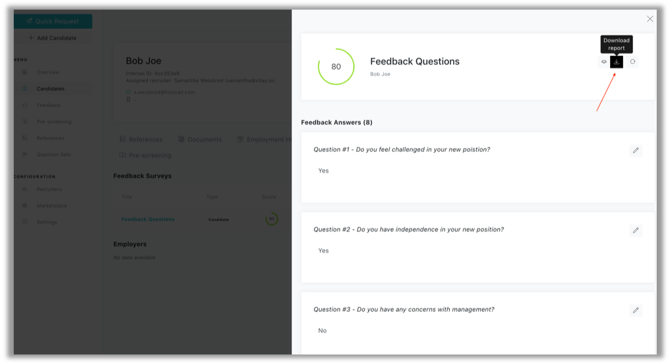
Task: Open the Feedback Questions survey link
Action: click(x=148, y=219)
